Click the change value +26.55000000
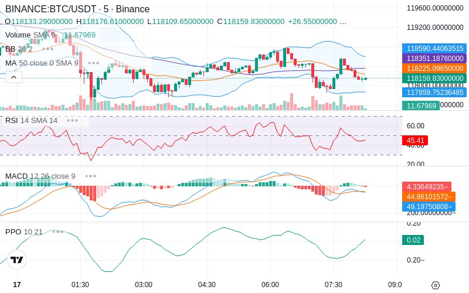The image size is (469, 293). [312, 22]
